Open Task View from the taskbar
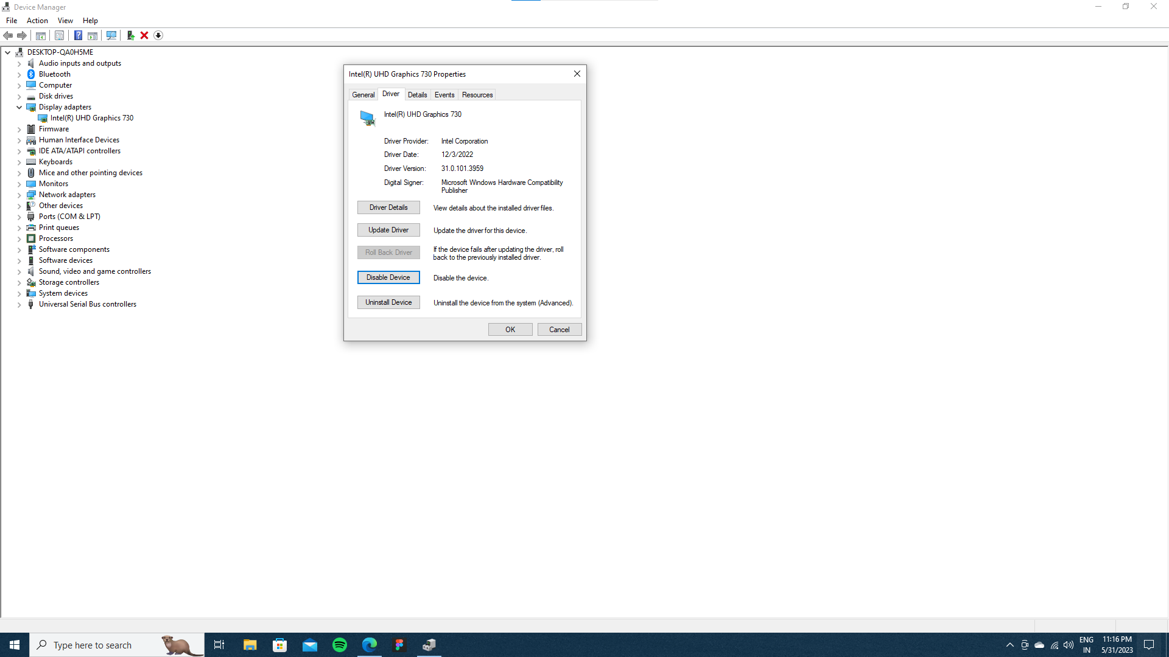Viewport: 1169px width, 657px height. click(x=219, y=645)
